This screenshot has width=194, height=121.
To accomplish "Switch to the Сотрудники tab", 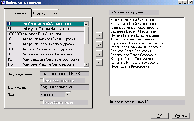I will (x=17, y=13).
